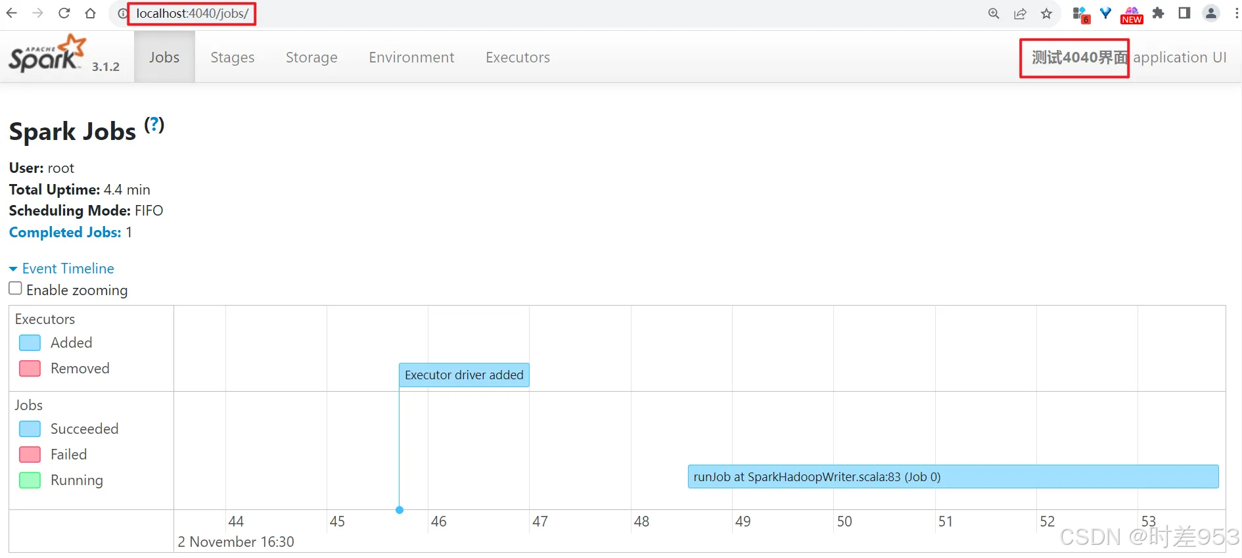Share this page via share icon

point(1020,14)
